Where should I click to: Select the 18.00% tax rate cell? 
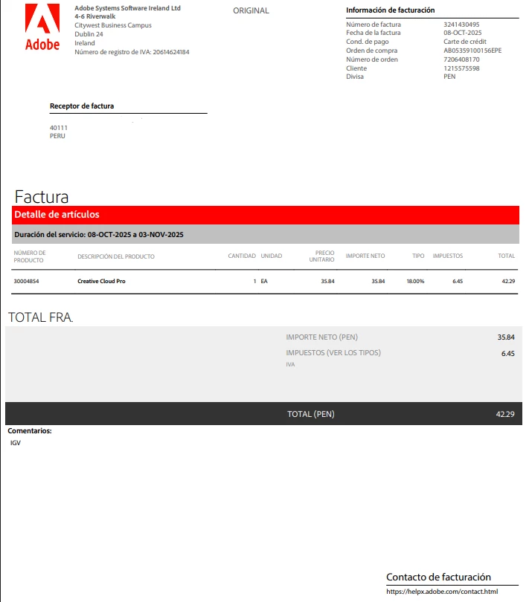(x=415, y=282)
